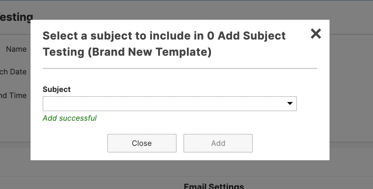Viewport: 373px width, 189px height.
Task: Click the '0 Add Subject' text in title
Action: pos(246,36)
